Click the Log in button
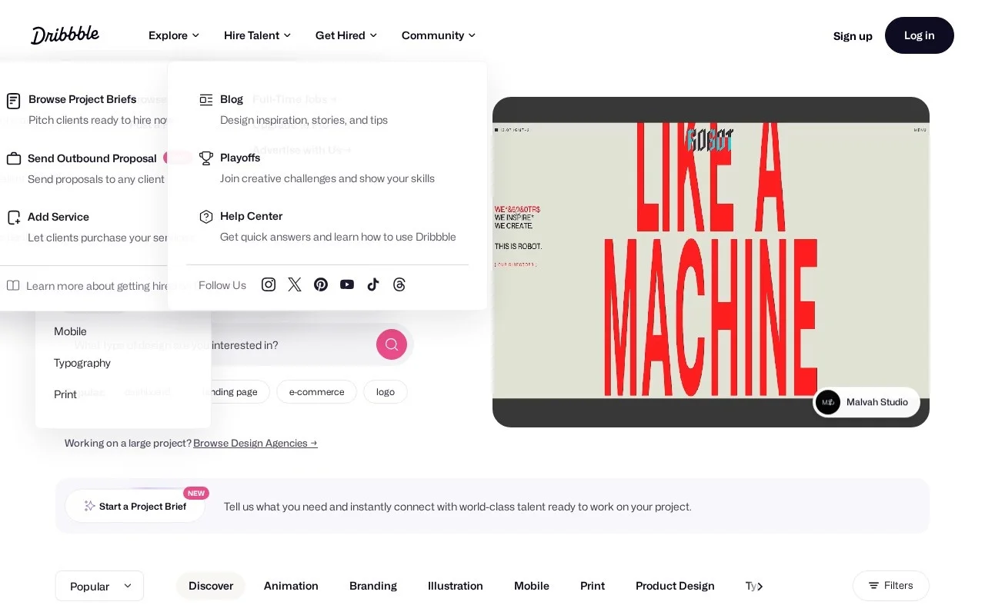Image resolution: width=985 pixels, height=615 pixels. coord(919,35)
